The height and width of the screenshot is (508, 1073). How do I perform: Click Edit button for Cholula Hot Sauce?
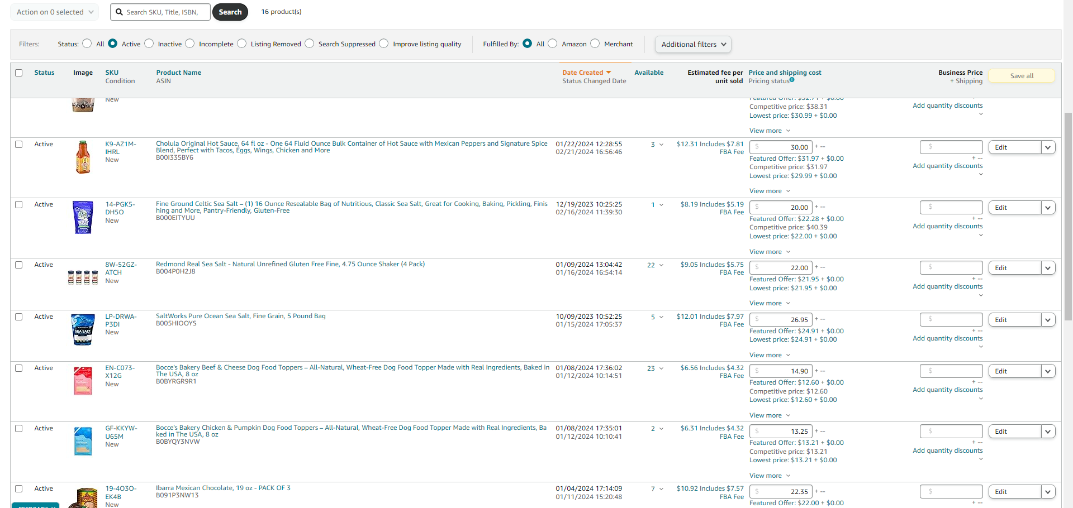click(x=1015, y=147)
